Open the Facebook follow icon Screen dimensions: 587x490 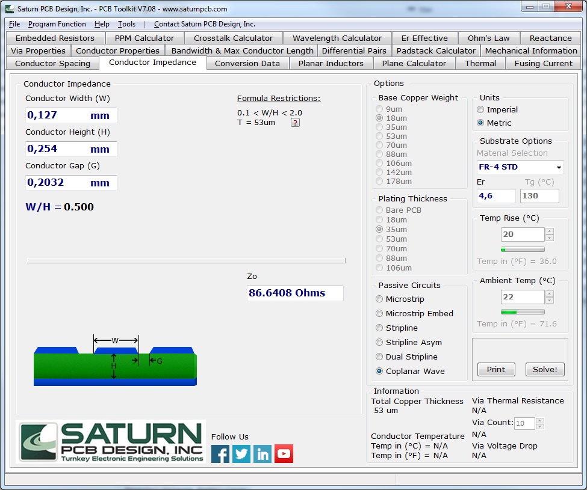[220, 454]
